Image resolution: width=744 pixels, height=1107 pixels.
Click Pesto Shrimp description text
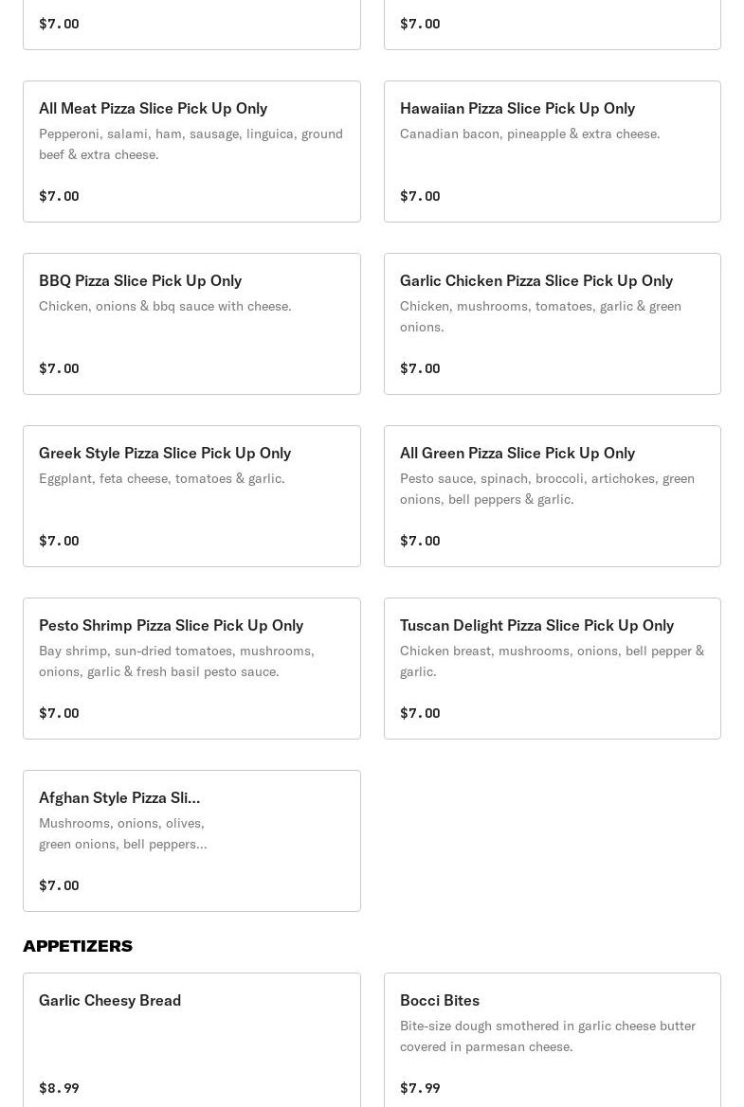[176, 661]
